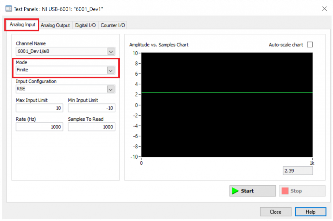Viewport: 333px width, 221px height.
Task: Click the green signal line in chart
Action: coord(227,92)
